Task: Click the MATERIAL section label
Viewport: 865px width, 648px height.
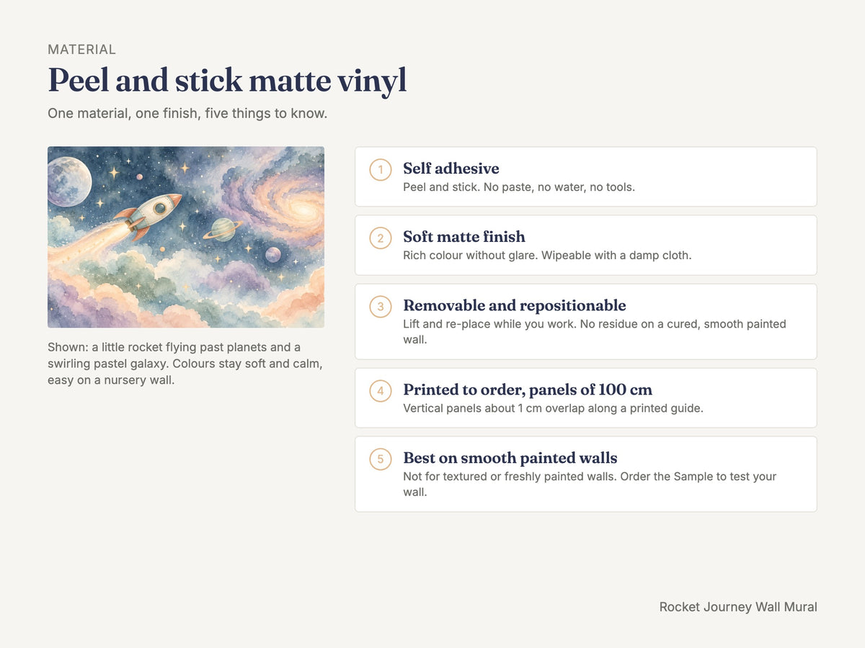Action: (81, 50)
